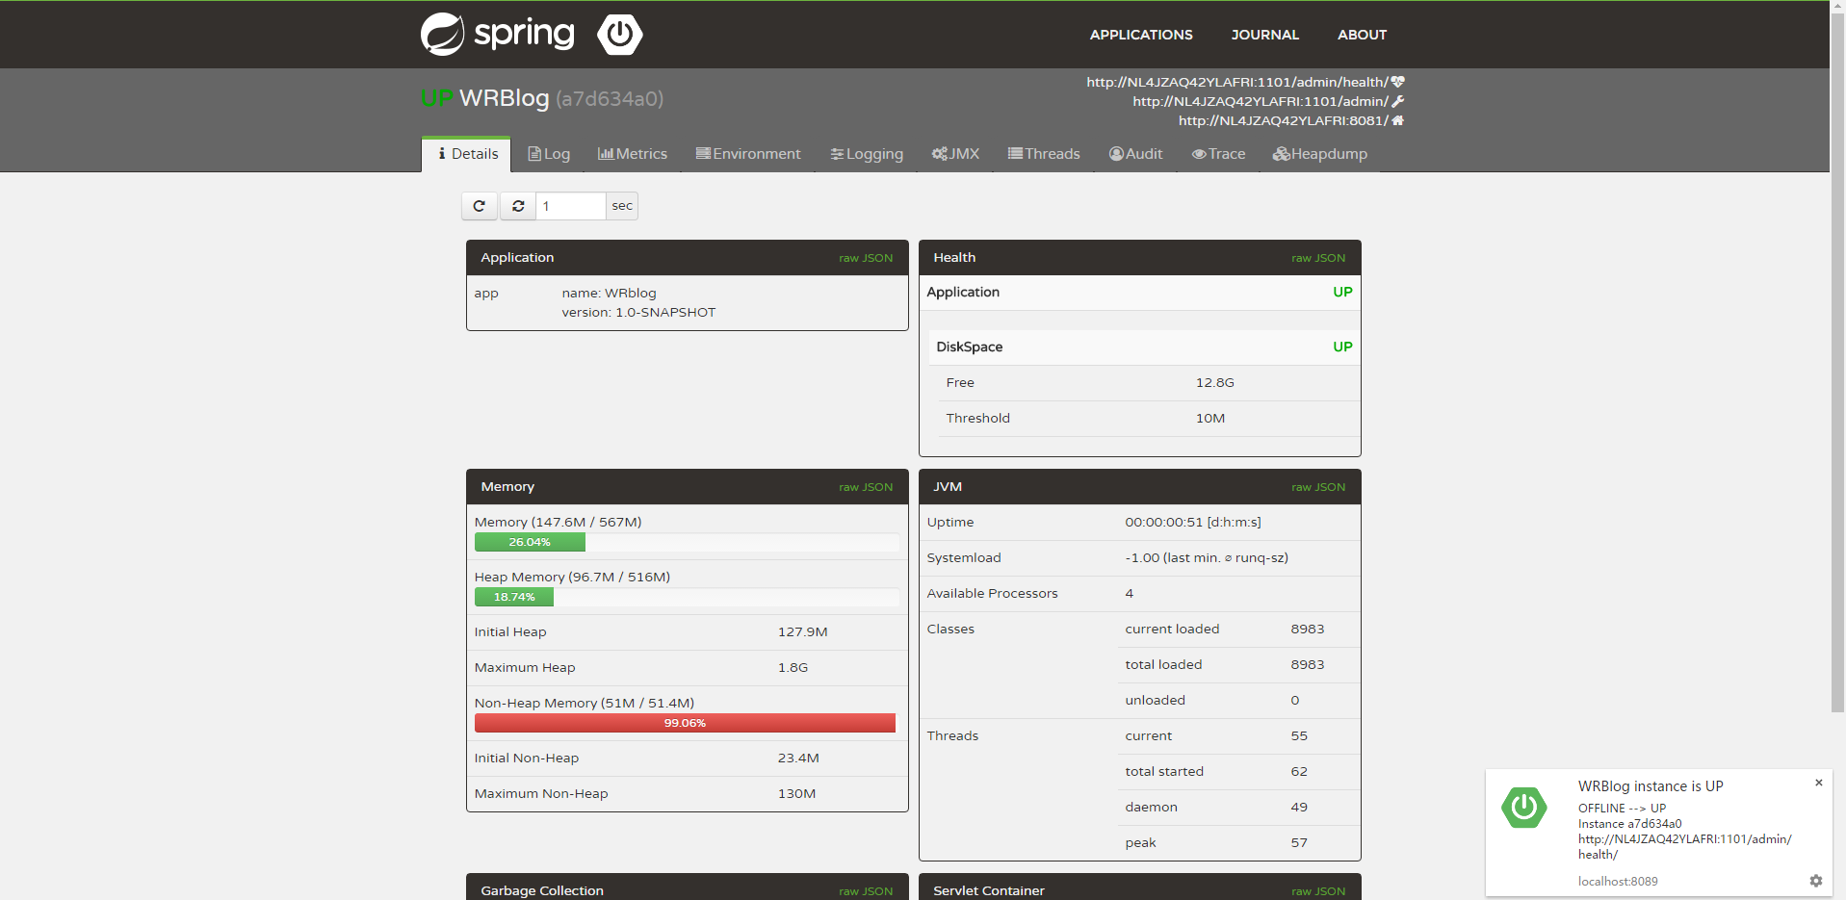Click the Heap Memory 18.74% progress bar
This screenshot has width=1846, height=900.
coord(514,597)
